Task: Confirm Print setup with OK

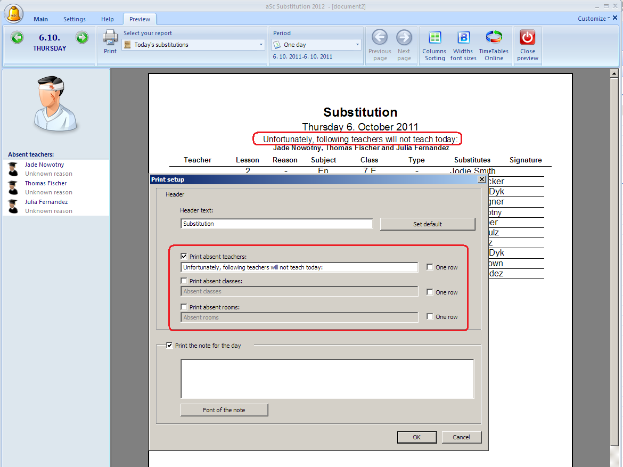Action: [x=417, y=437]
